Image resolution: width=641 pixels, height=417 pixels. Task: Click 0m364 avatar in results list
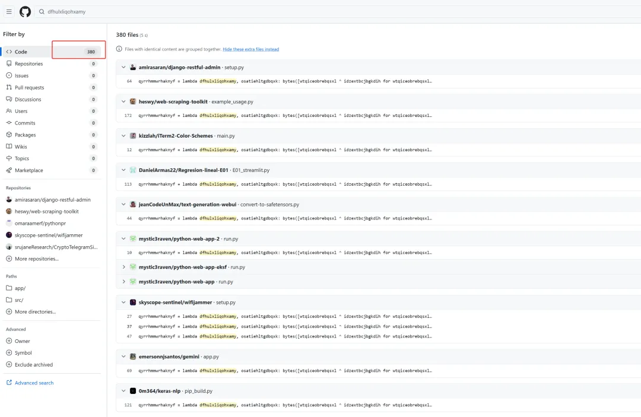[x=133, y=391]
